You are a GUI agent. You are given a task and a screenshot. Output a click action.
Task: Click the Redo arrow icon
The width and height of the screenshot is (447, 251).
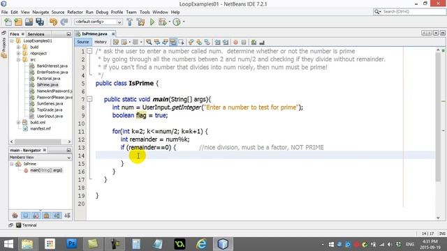pyautogui.click(x=64, y=22)
